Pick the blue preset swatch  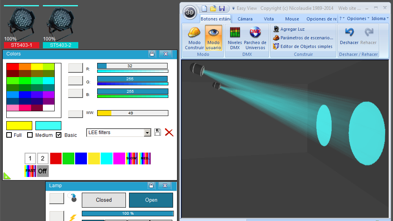pos(81,158)
